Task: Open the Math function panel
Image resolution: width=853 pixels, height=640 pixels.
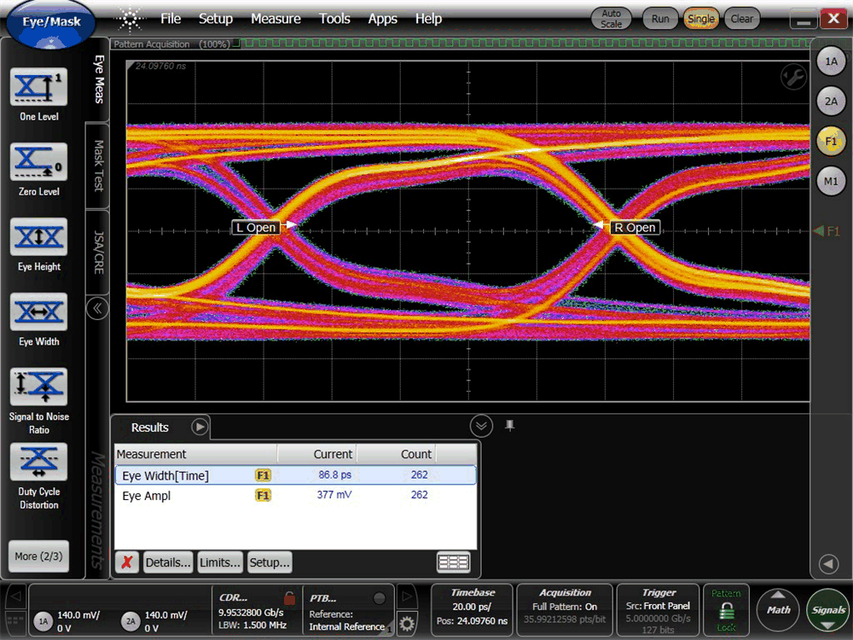Action: (x=777, y=609)
